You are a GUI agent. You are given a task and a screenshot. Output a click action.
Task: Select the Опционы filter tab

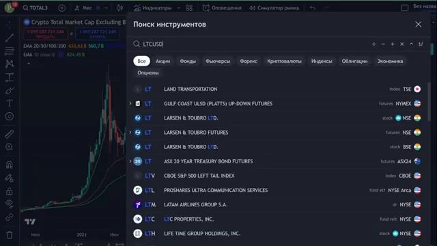click(x=147, y=73)
